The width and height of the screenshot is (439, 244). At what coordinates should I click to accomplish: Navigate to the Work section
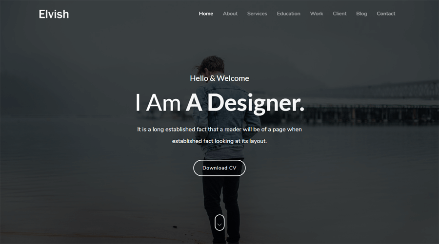317,14
